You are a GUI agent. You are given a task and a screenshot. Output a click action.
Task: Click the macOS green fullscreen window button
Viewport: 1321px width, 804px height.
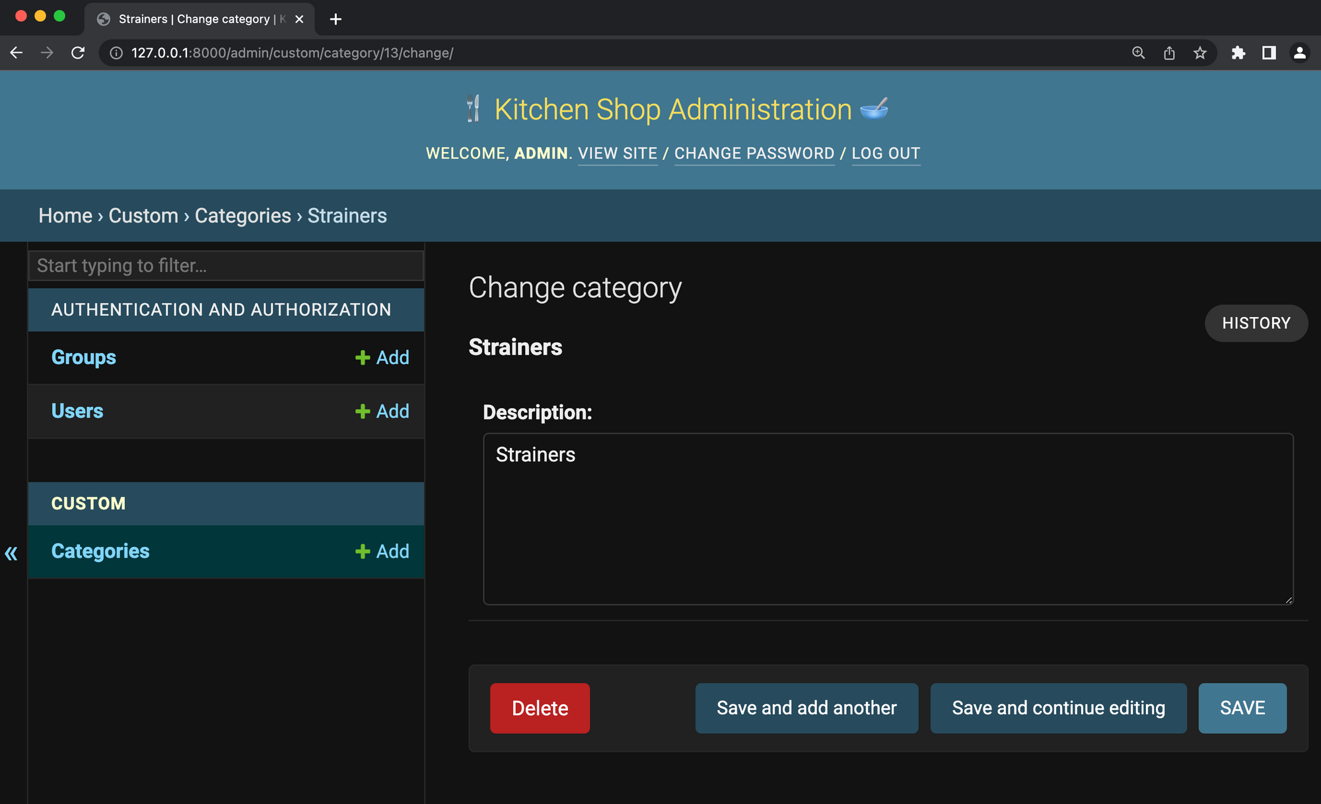tap(59, 16)
